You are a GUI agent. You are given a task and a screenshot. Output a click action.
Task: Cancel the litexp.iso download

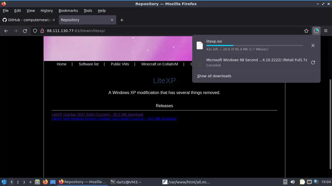coord(313,45)
